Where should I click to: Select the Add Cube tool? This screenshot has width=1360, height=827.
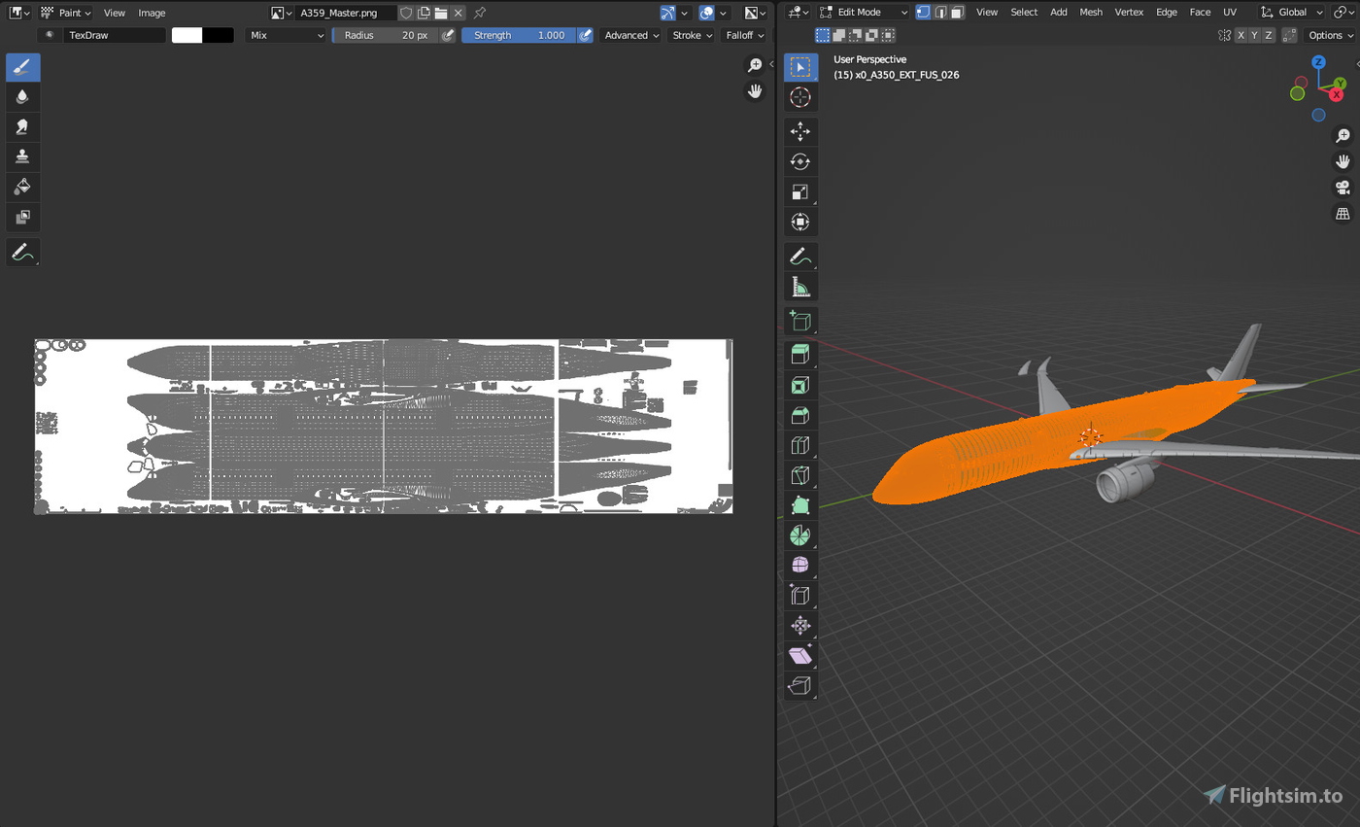(x=799, y=320)
